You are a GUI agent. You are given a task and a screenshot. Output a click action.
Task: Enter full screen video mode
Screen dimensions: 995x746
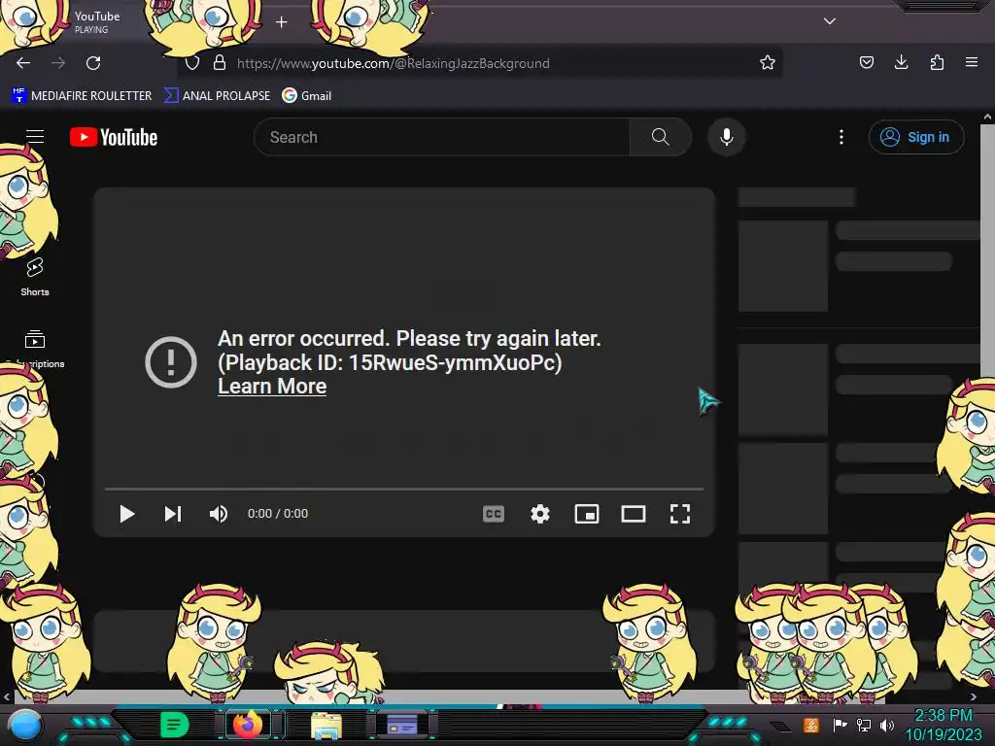click(x=679, y=514)
